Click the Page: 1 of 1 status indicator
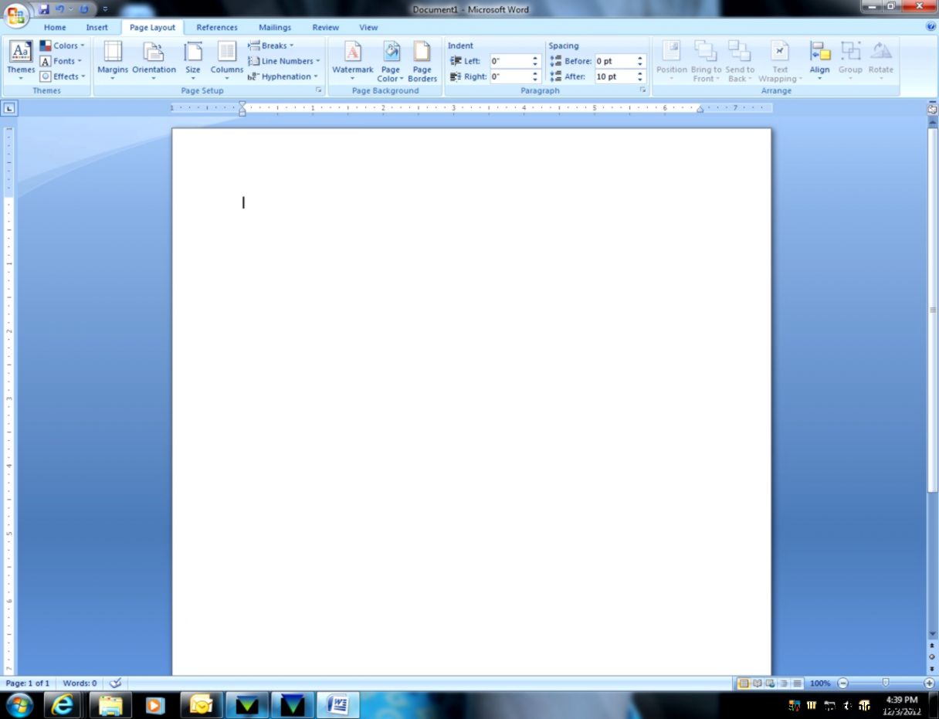Viewport: 939px width, 719px height. (x=28, y=683)
